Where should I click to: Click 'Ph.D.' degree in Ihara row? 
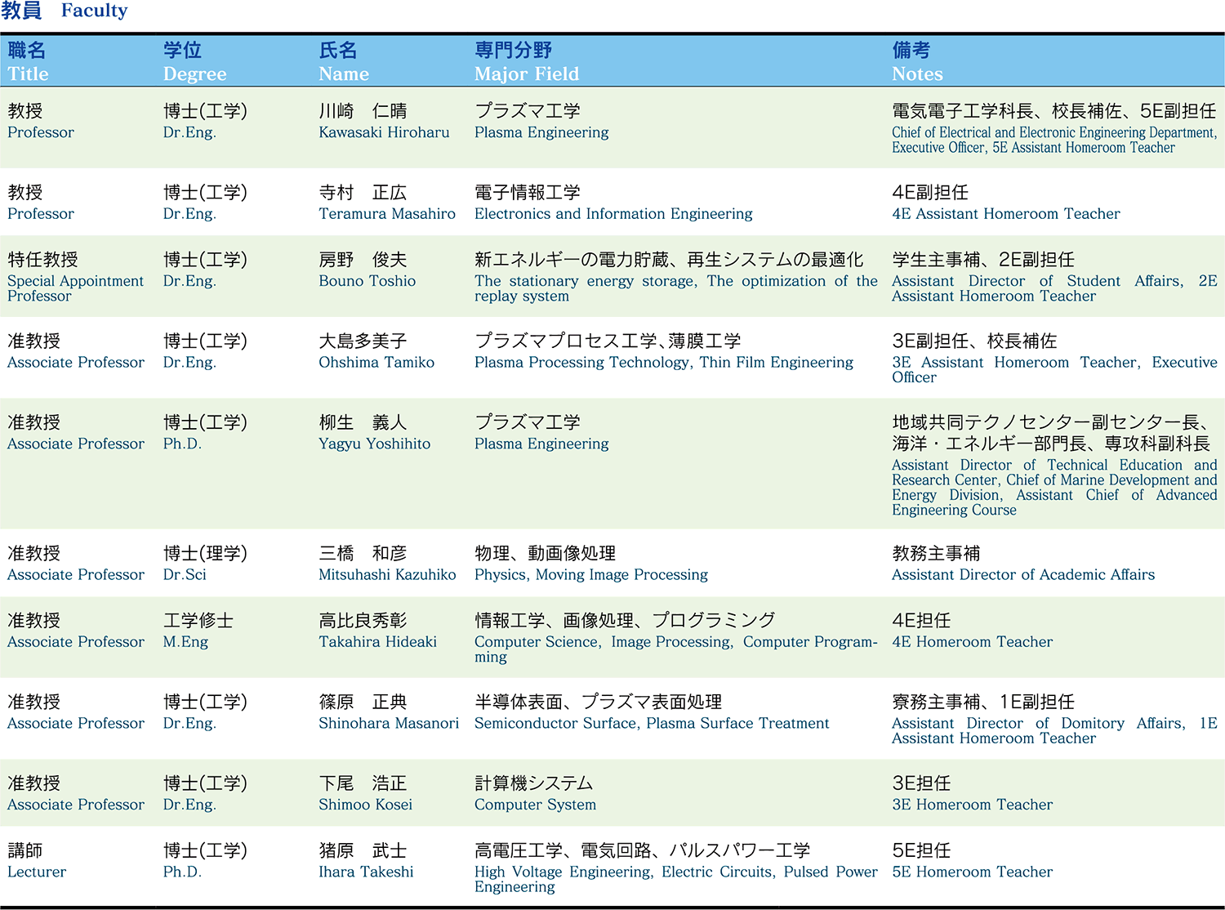[x=182, y=872]
